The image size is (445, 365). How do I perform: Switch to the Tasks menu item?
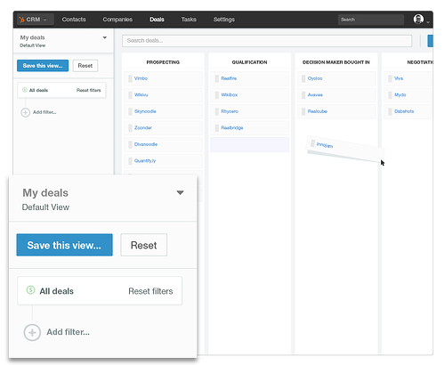189,20
